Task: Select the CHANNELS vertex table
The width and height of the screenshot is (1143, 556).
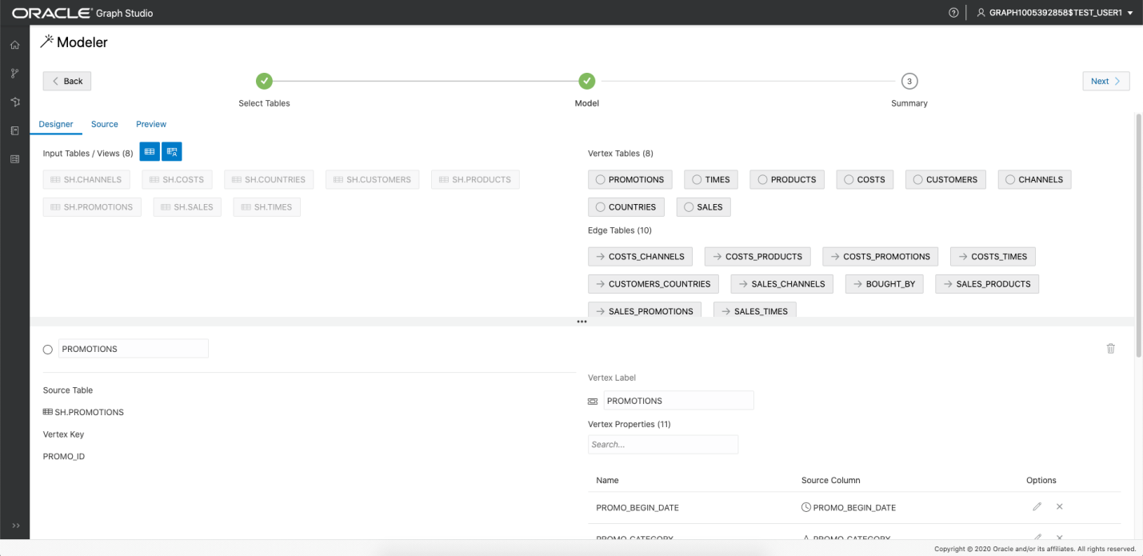Action: click(x=1034, y=180)
